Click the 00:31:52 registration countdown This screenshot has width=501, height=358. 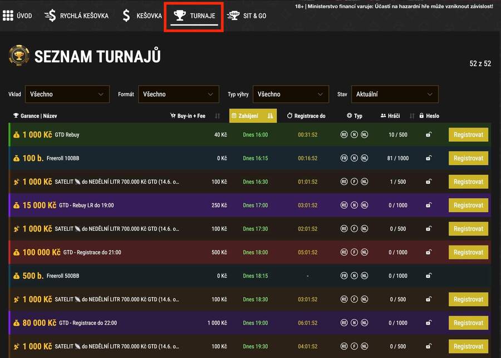308,135
